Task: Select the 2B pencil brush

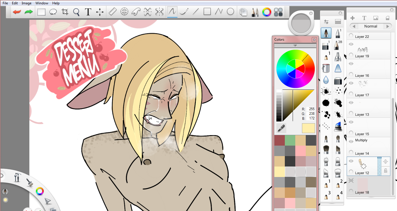Action: coord(337,45)
